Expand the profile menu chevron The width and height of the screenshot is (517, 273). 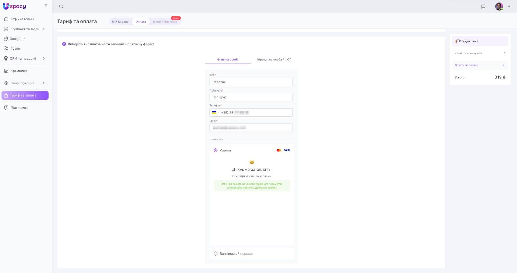coord(509,6)
